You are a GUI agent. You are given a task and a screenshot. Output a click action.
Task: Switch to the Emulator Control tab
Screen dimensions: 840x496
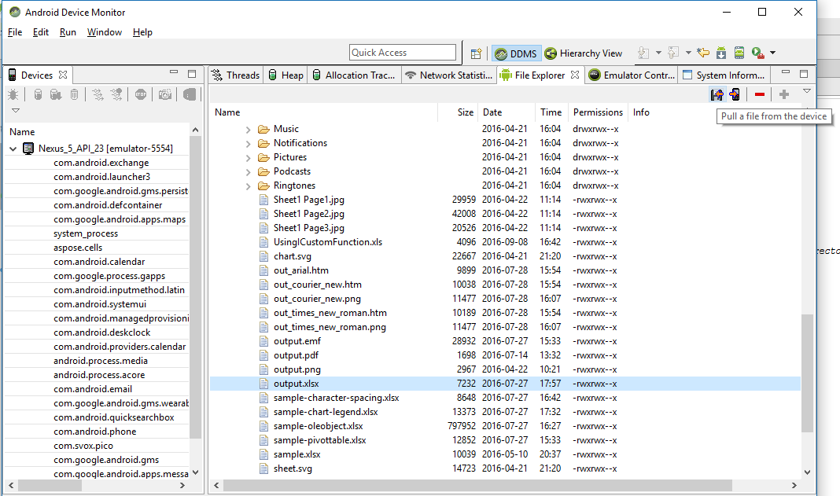coord(635,75)
